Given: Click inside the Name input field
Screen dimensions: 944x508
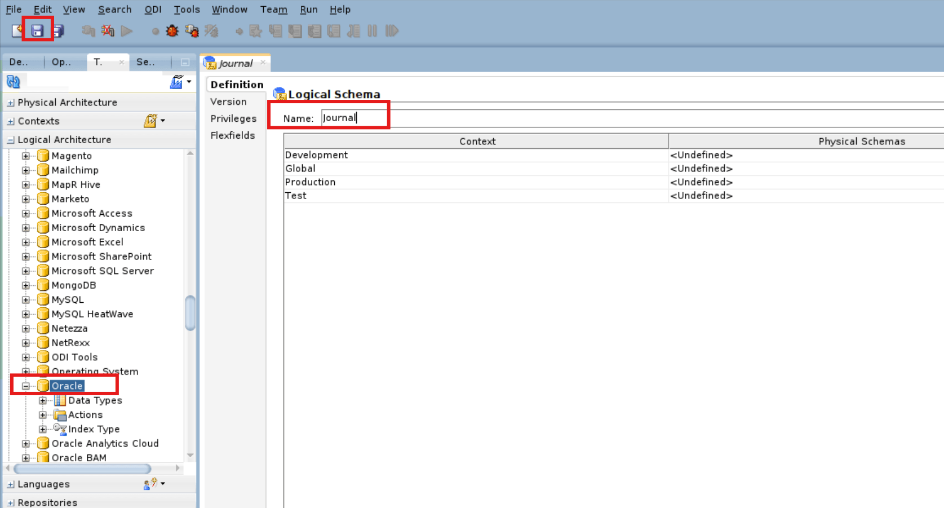Looking at the screenshot, I should click(x=354, y=117).
